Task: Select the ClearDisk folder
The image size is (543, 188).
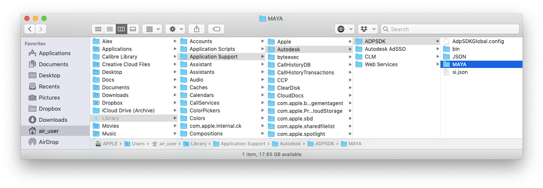Action: click(309, 88)
